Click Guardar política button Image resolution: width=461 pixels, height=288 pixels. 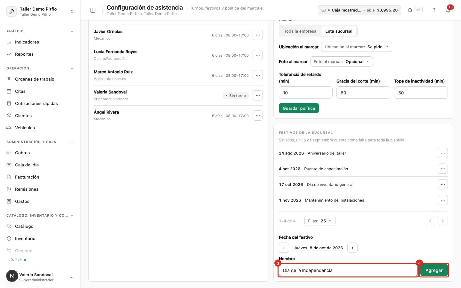click(x=299, y=108)
